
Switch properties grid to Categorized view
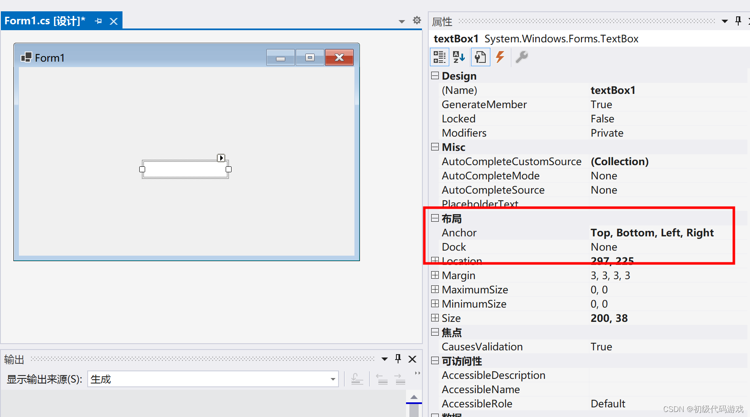click(439, 57)
